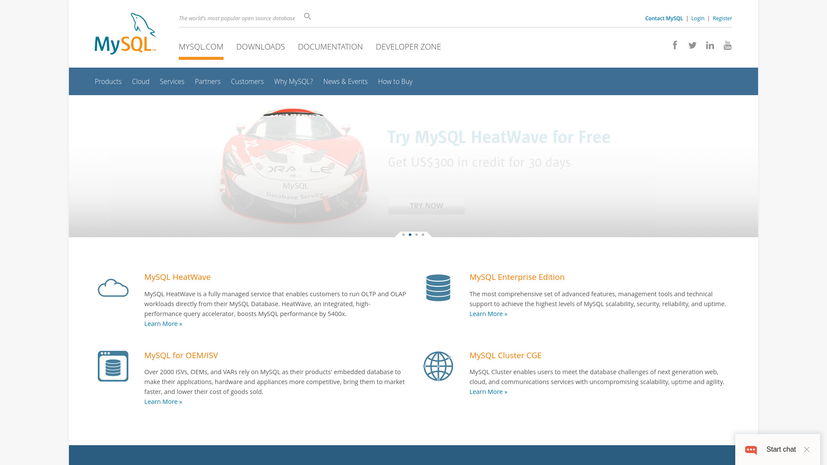Open the DEVELOPER ZONE tab
Screen dimensions: 827x465
(408, 46)
